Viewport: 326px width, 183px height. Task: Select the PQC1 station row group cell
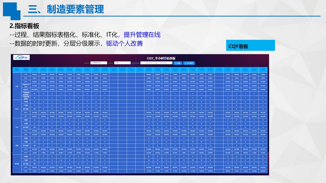[x=17, y=109]
